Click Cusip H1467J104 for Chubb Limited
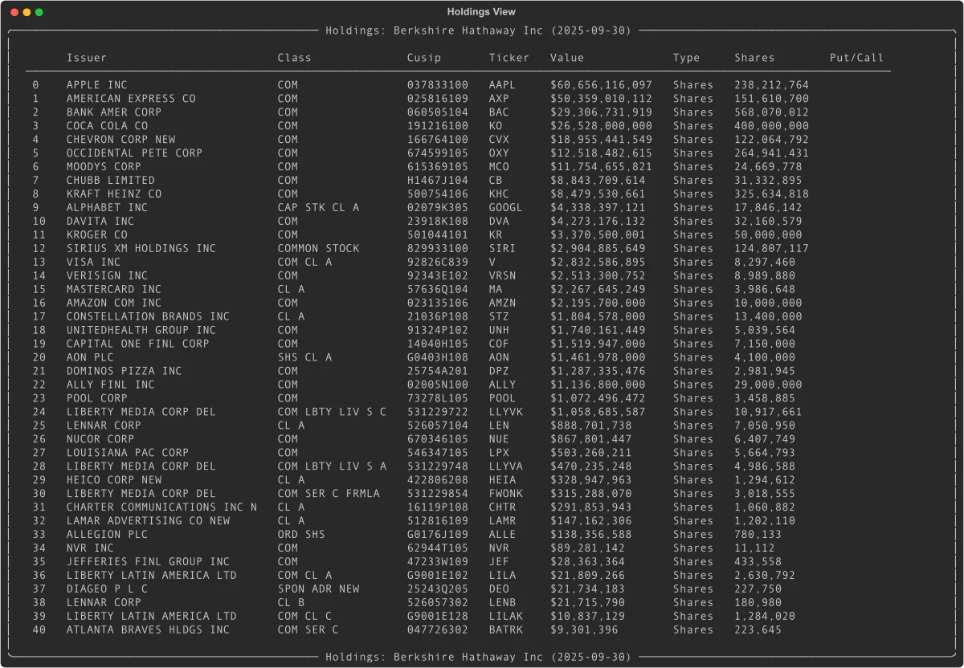The height and width of the screenshot is (668, 964). 438,181
